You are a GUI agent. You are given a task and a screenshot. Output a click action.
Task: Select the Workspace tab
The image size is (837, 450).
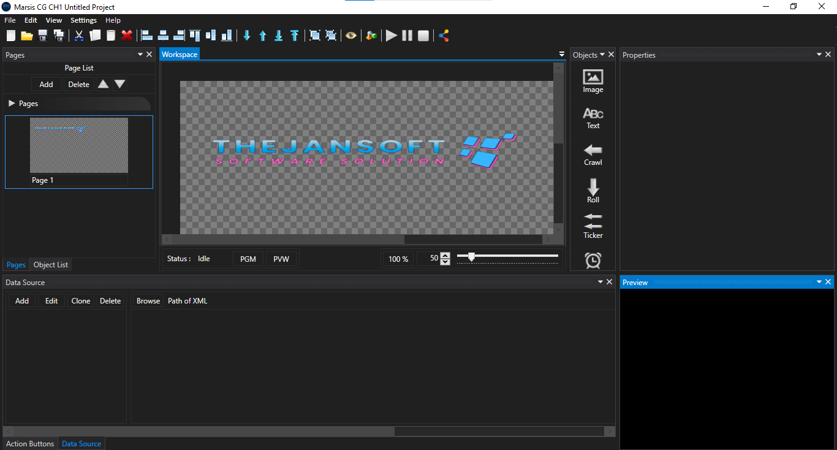coord(180,55)
